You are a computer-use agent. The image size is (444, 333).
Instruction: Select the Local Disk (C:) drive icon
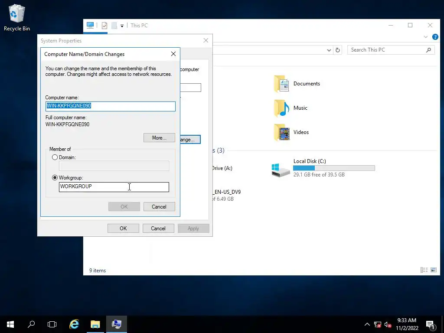coord(280,170)
